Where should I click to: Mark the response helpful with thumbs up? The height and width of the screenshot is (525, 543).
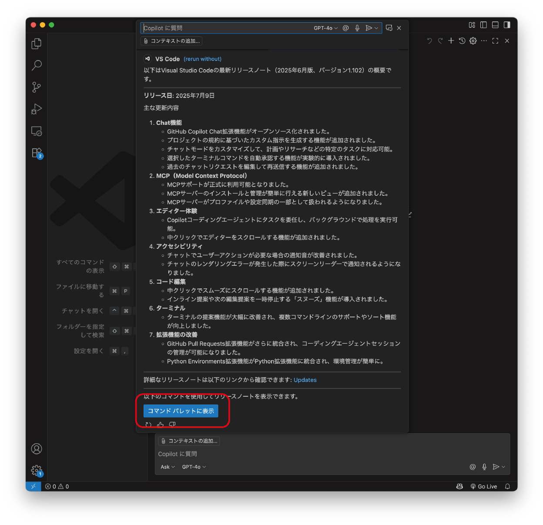pyautogui.click(x=160, y=425)
